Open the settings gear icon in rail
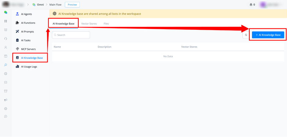287x137 pixels. click(x=6, y=109)
